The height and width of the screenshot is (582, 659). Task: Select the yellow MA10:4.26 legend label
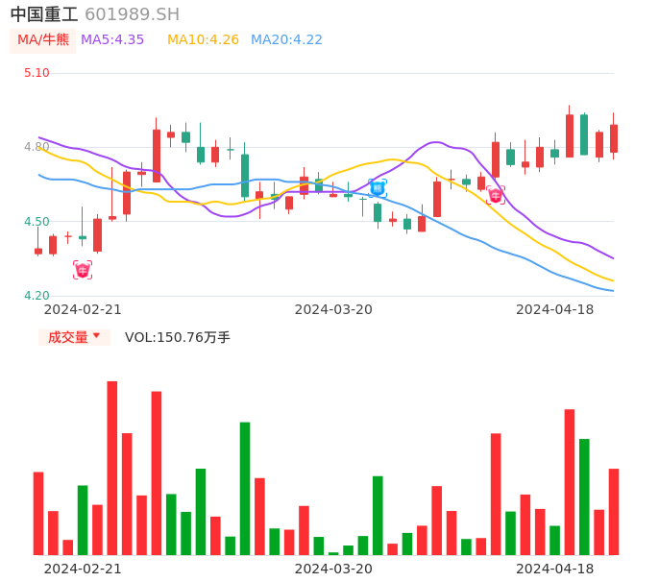[203, 40]
